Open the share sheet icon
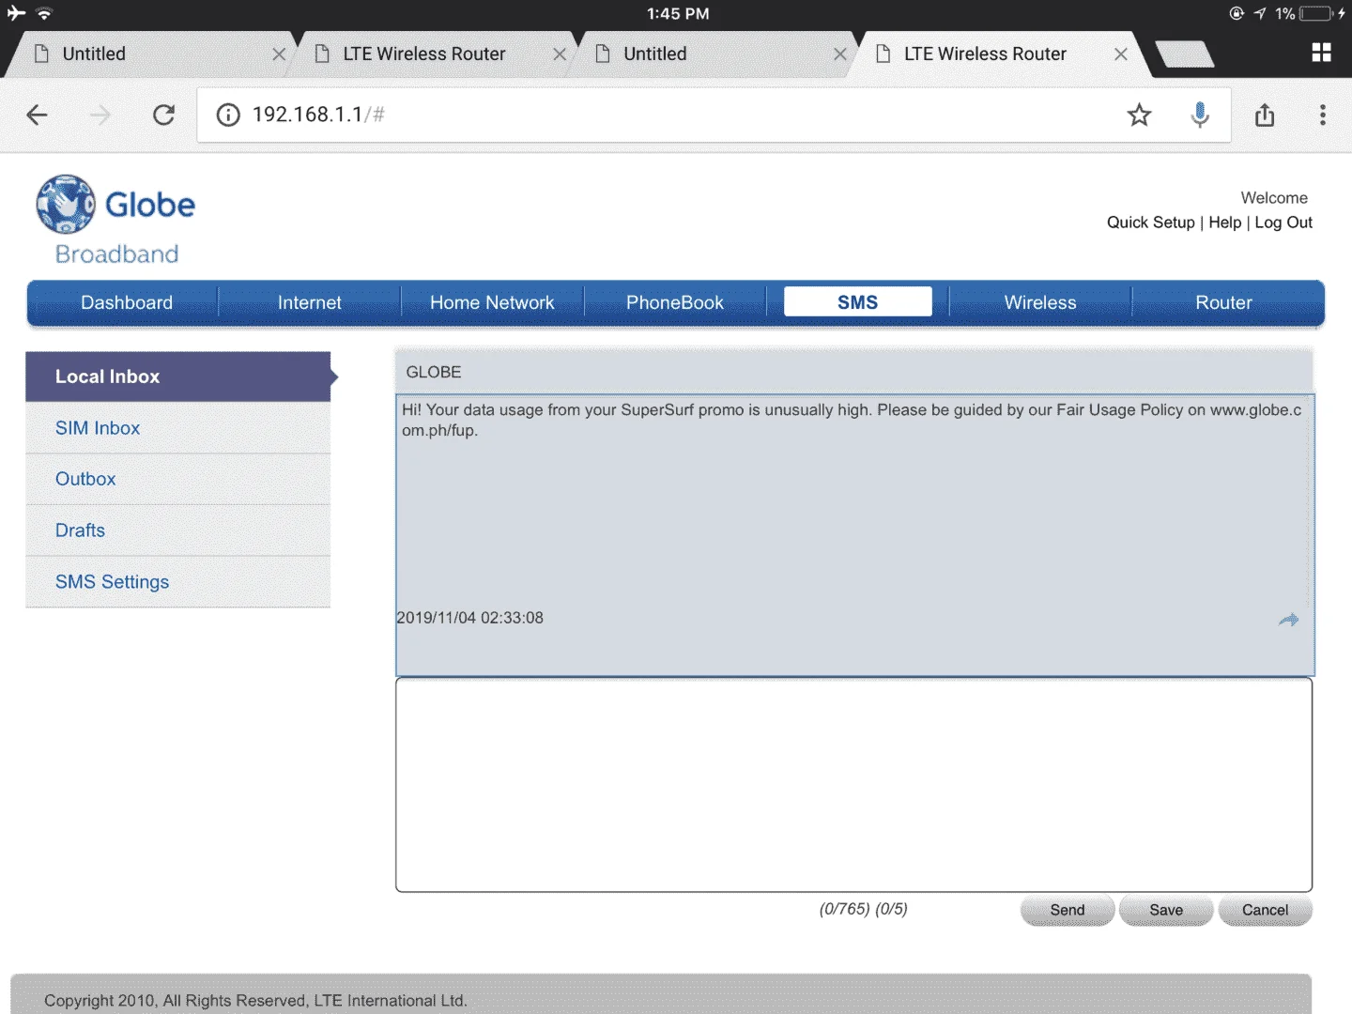This screenshot has height=1014, width=1352. coord(1265,115)
